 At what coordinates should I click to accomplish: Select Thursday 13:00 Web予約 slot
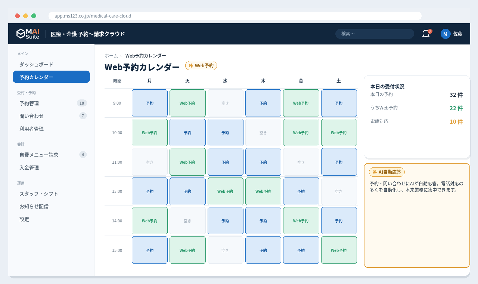(263, 191)
